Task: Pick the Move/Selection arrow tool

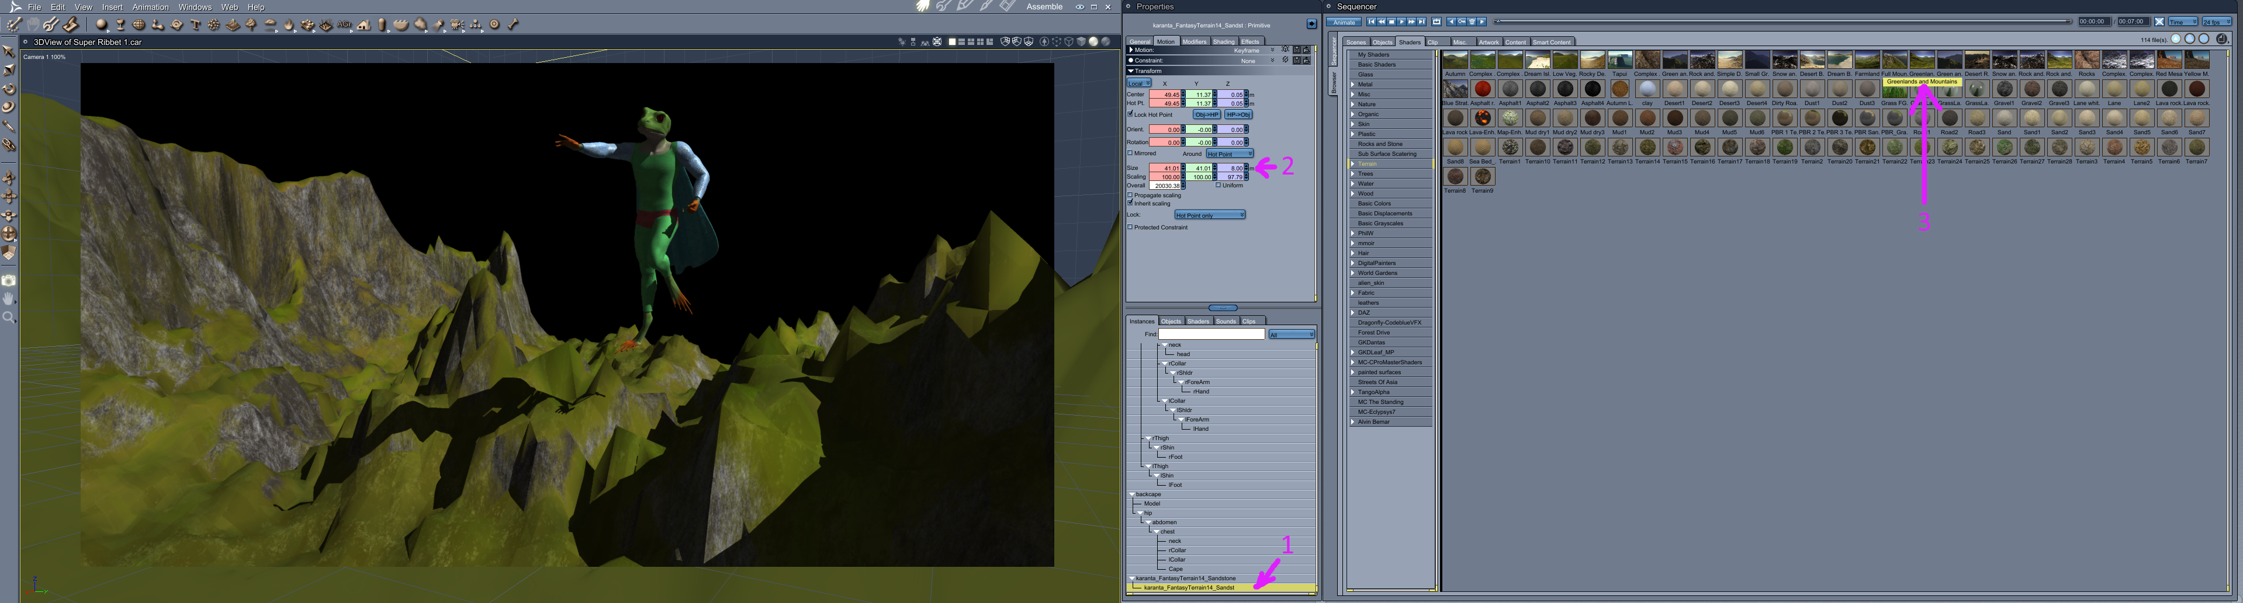Action: [x=9, y=51]
